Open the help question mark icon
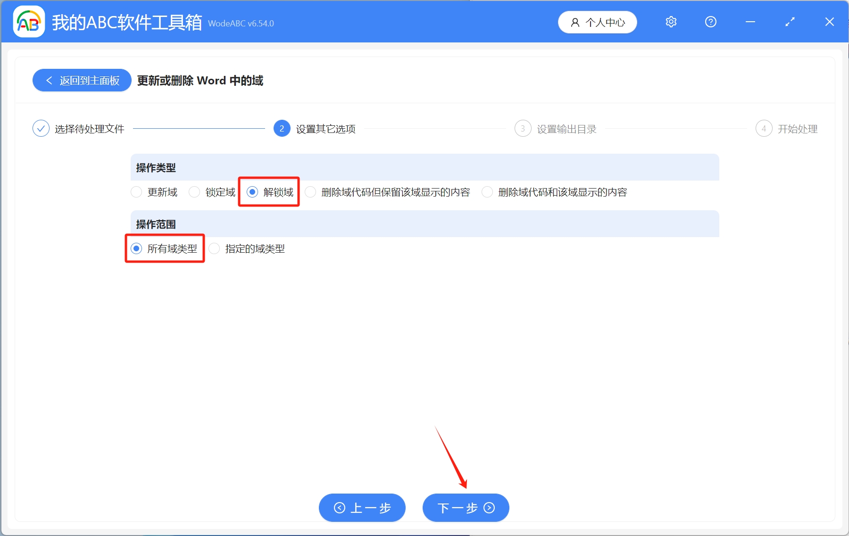The image size is (849, 536). point(710,22)
